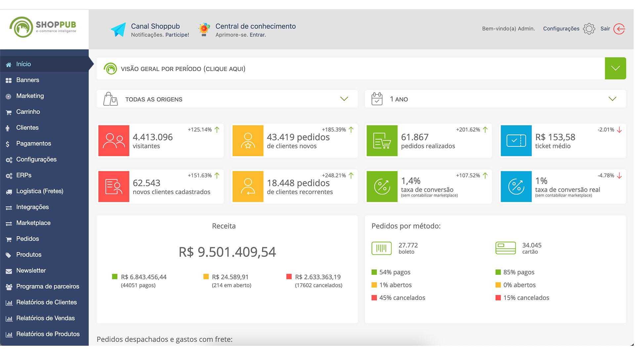Click Visão Geral por Período header
635x357 pixels.
[x=183, y=69]
